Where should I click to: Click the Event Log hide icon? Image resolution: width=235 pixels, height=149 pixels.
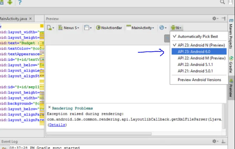[x=223, y=141]
